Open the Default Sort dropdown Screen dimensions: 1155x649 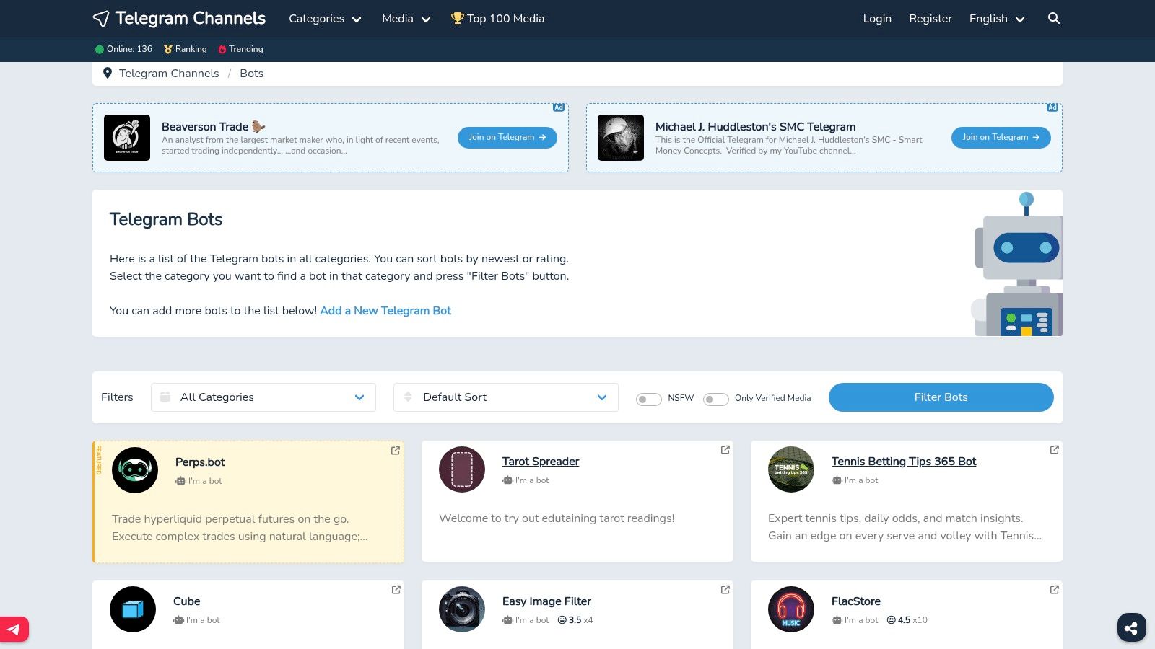coord(506,397)
